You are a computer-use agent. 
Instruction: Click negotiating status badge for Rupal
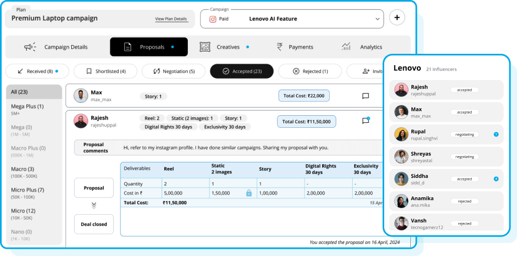coord(465,134)
